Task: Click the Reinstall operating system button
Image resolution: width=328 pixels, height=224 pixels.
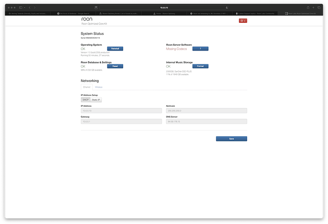Action: click(115, 49)
